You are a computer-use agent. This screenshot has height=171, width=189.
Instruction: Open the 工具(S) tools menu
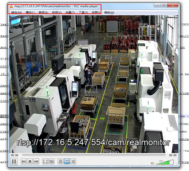point(83,13)
